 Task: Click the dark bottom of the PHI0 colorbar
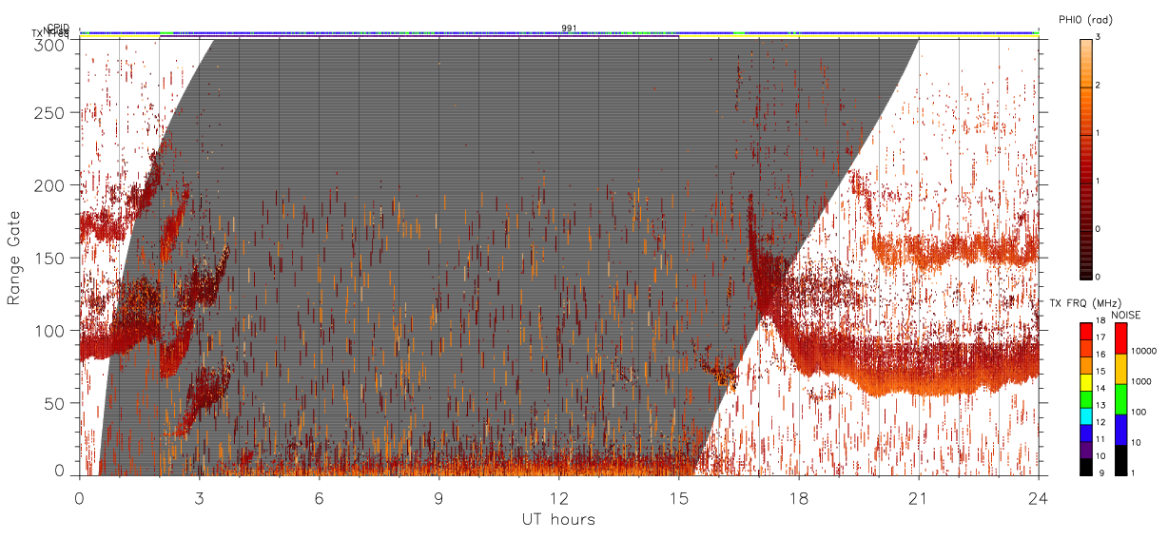tap(1086, 272)
